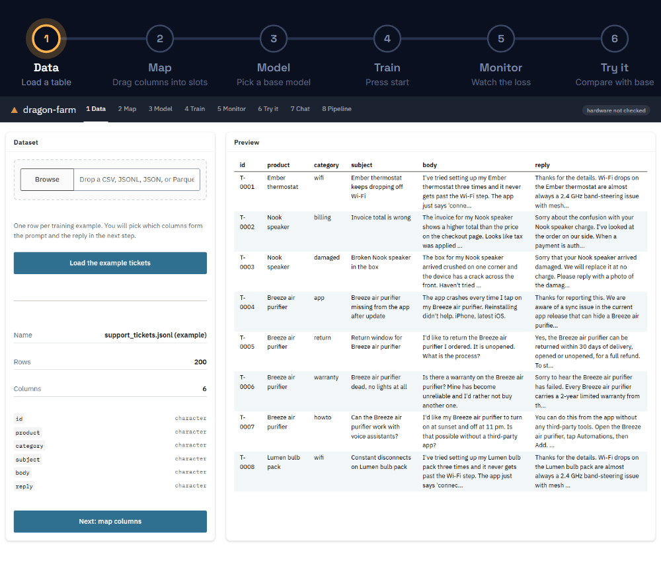Click product cell 'Lumen bulb pack'
The height and width of the screenshot is (568, 661).
pyautogui.click(x=284, y=462)
